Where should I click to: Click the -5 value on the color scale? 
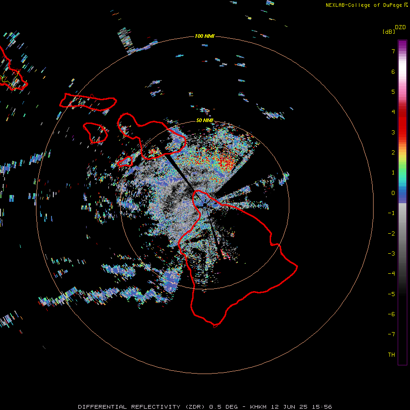click(391, 294)
